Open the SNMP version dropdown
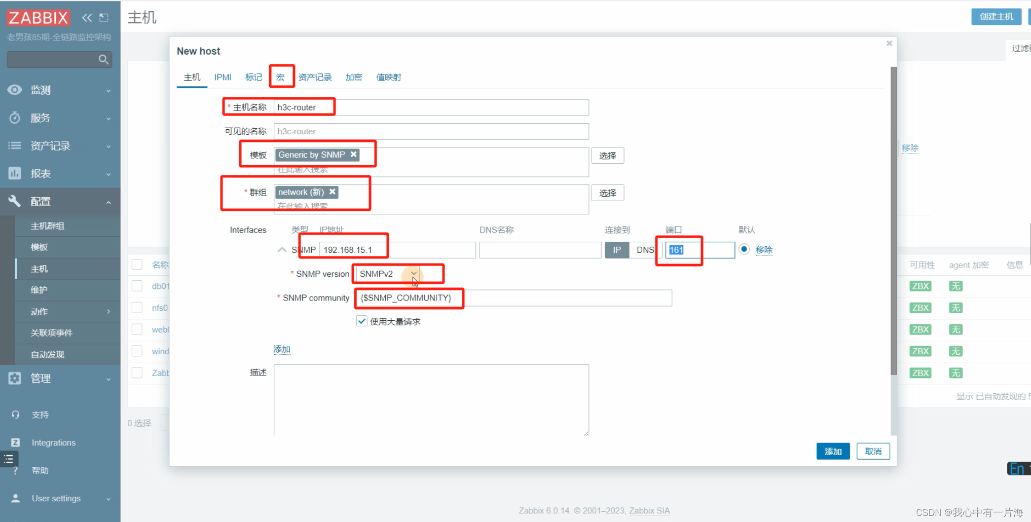 [387, 274]
